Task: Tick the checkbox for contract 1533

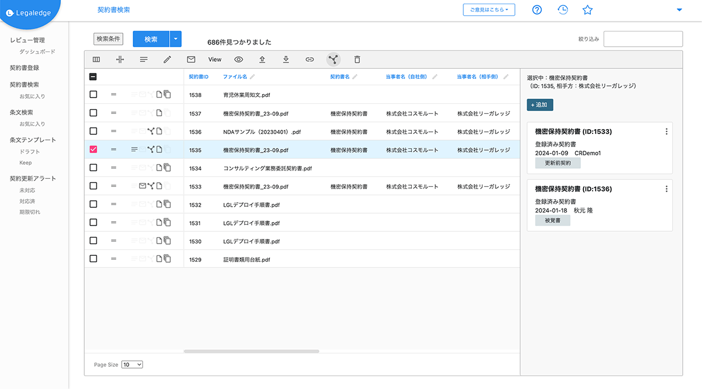Action: click(94, 186)
